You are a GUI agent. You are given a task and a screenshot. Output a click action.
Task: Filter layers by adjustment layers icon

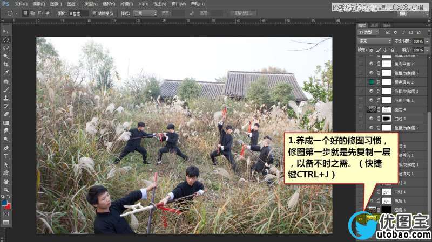pyautogui.click(x=396, y=32)
